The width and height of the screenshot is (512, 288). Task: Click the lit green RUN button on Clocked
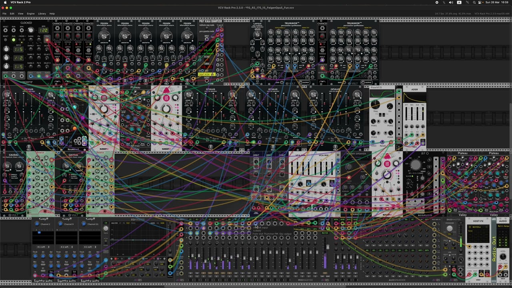tap(14, 40)
